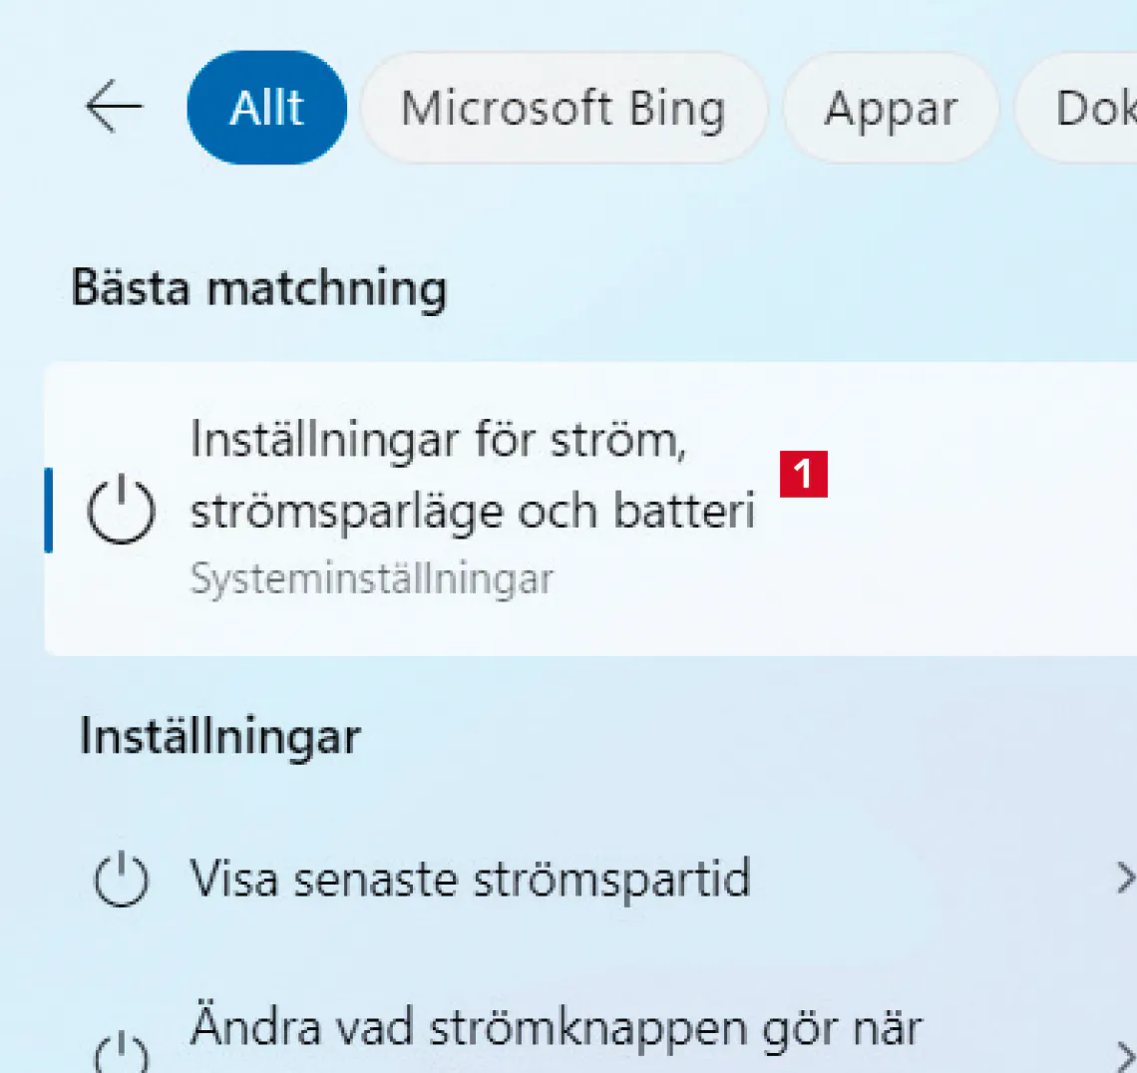Open the Appar filter tab
Viewport: 1137px width, 1073px height.
tap(890, 108)
